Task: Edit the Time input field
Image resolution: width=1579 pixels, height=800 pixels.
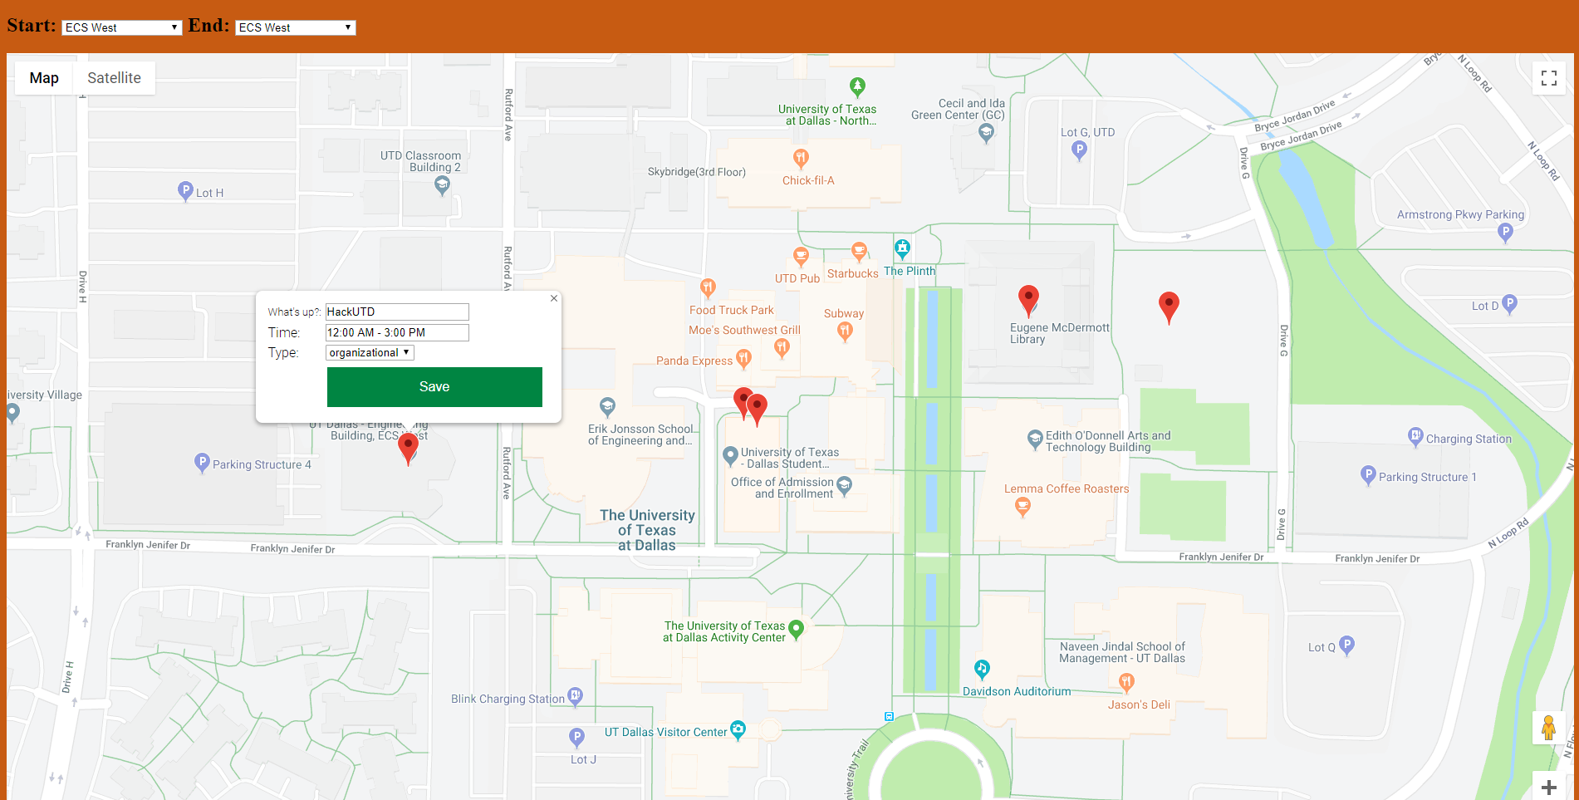Action: coord(397,332)
